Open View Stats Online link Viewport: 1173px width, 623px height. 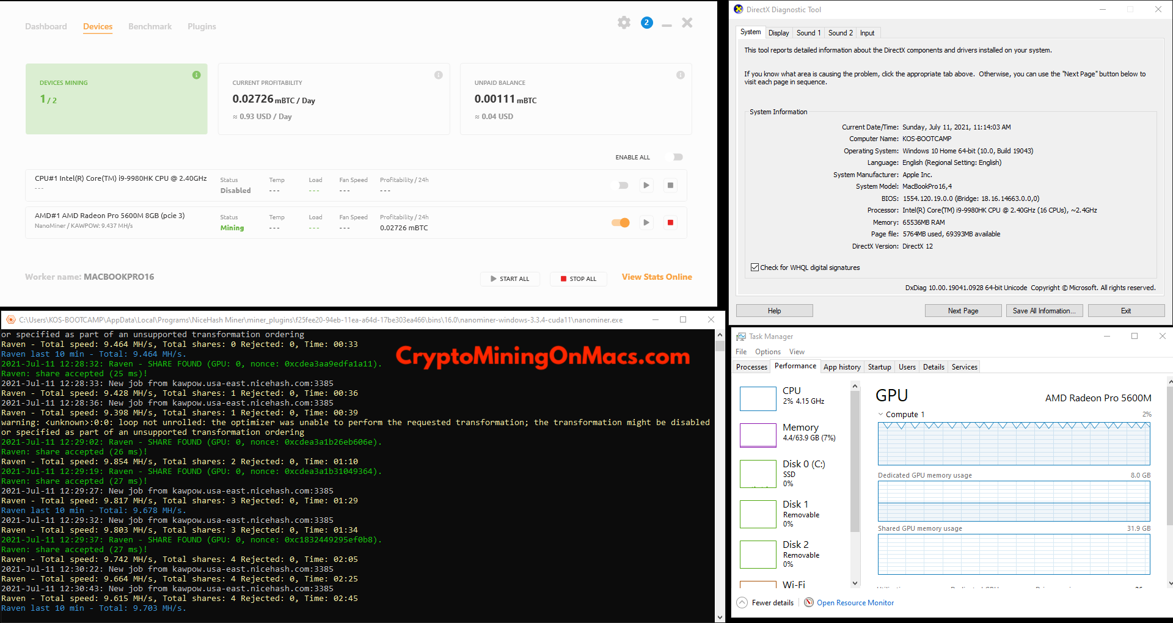(657, 277)
